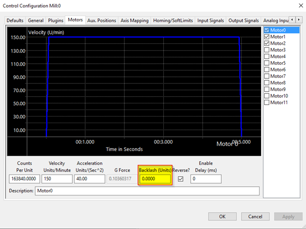Enable the Motor11 checkbox
This screenshot has width=306, height=229.
click(267, 103)
